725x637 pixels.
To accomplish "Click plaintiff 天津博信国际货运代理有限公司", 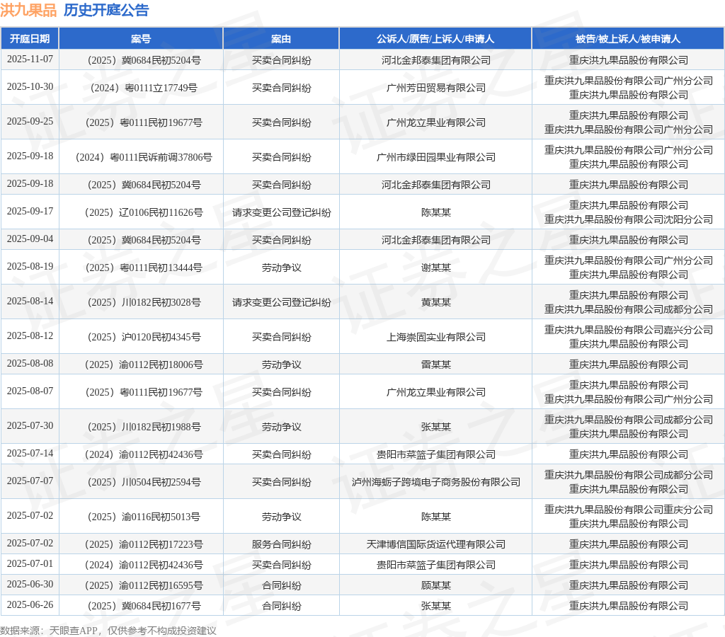I will click(435, 544).
